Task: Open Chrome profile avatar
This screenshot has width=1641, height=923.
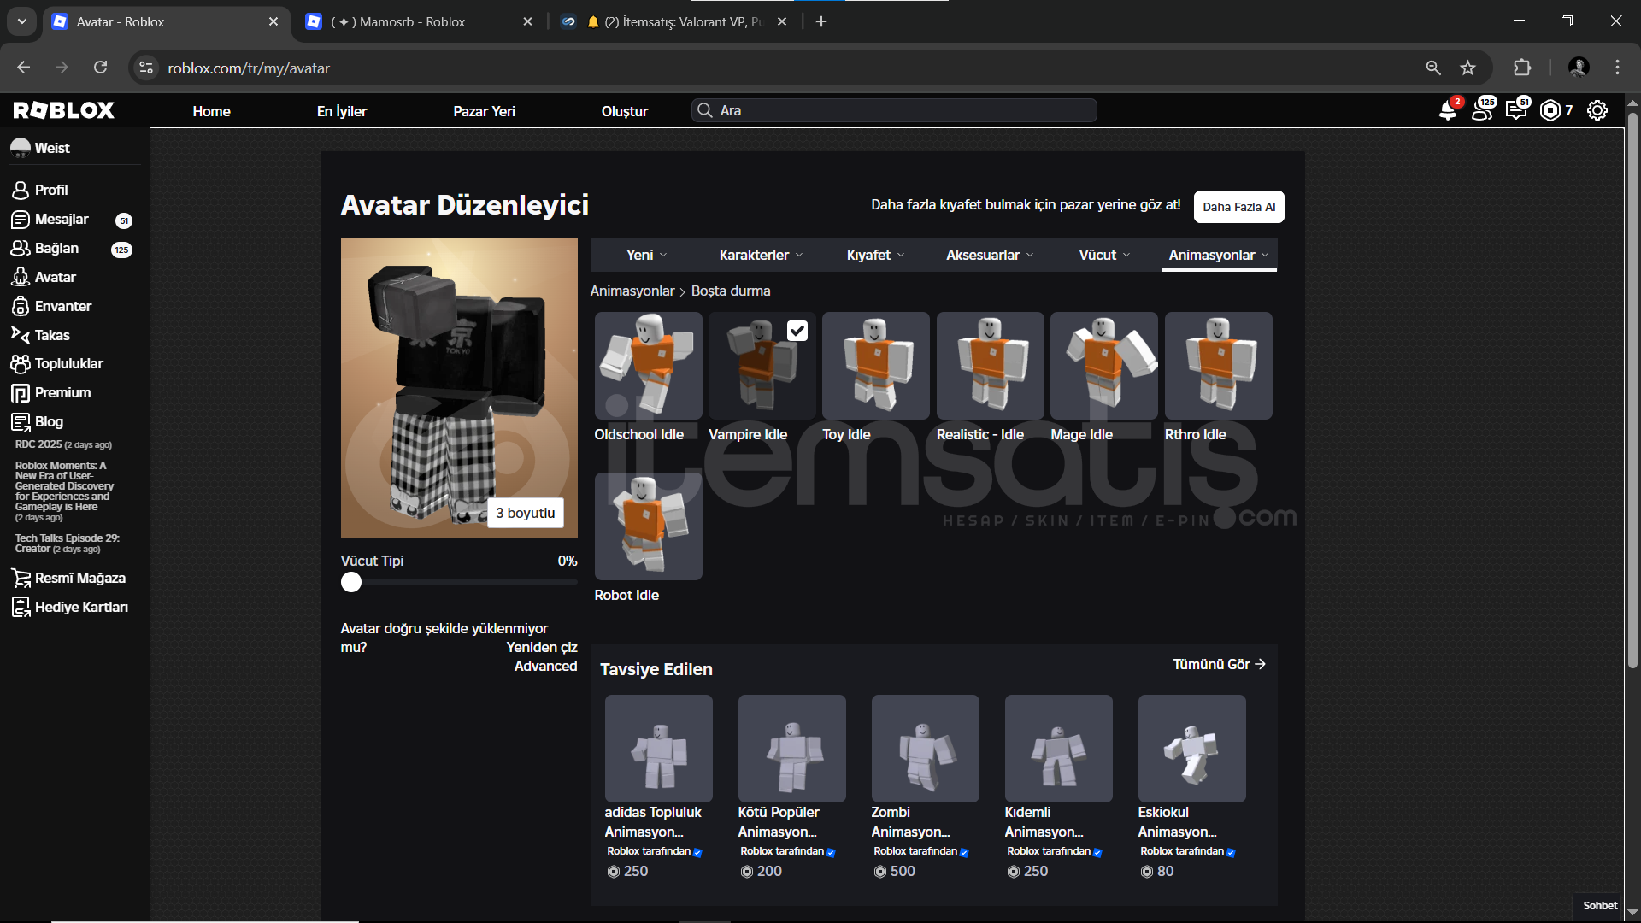Action: 1579,68
